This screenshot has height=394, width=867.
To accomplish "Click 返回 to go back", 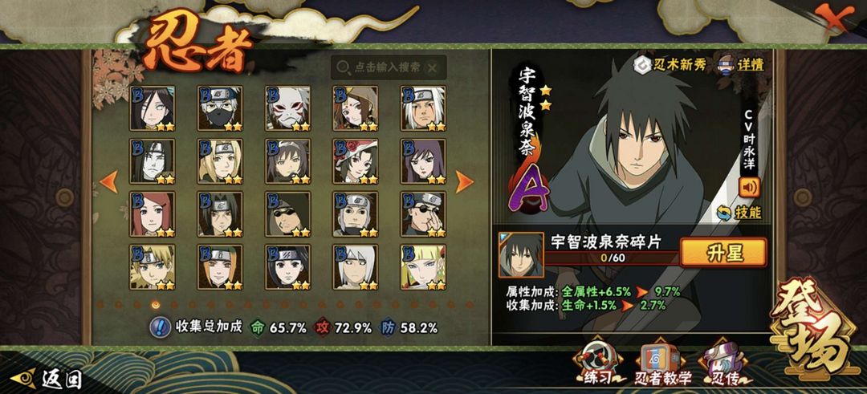I will pyautogui.click(x=47, y=379).
